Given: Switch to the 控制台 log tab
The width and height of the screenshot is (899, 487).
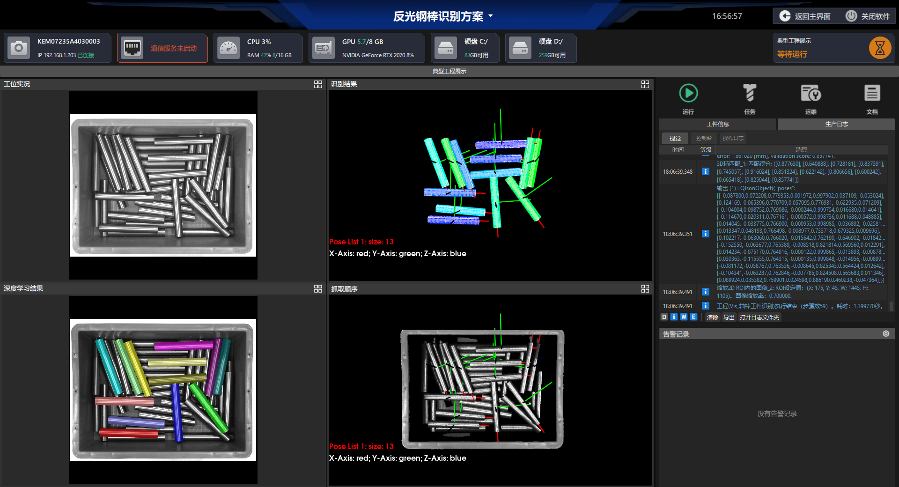Looking at the screenshot, I should point(703,138).
